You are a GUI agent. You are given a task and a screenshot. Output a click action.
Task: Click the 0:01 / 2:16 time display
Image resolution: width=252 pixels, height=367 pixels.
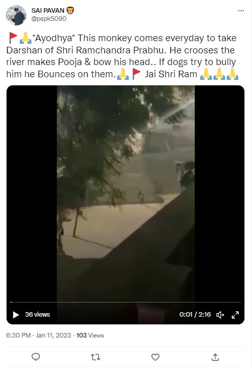point(195,314)
